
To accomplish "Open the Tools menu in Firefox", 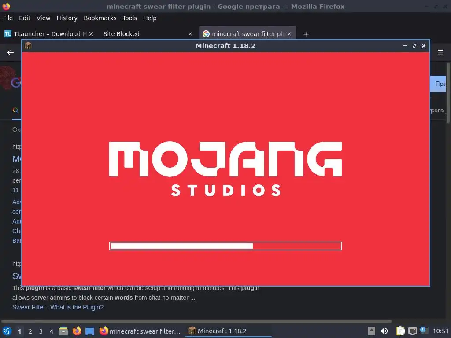I will click(x=130, y=18).
